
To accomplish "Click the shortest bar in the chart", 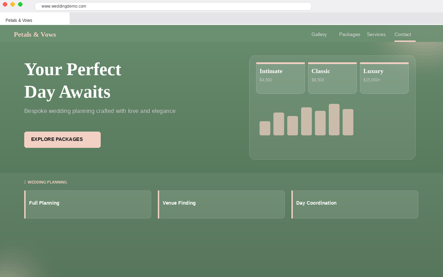I will pyautogui.click(x=265, y=128).
